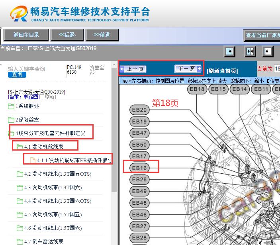Click the folder icon of 4.6 发动机线束
The width and height of the screenshot is (280, 245).
coord(20,228)
